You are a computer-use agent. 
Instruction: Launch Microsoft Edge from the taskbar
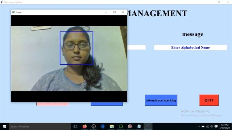(x=103, y=126)
